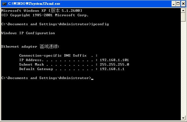Click the scrollbar up arrow

(x=183, y=10)
